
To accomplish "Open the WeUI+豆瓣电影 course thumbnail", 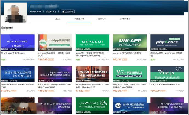I will [93, 74].
